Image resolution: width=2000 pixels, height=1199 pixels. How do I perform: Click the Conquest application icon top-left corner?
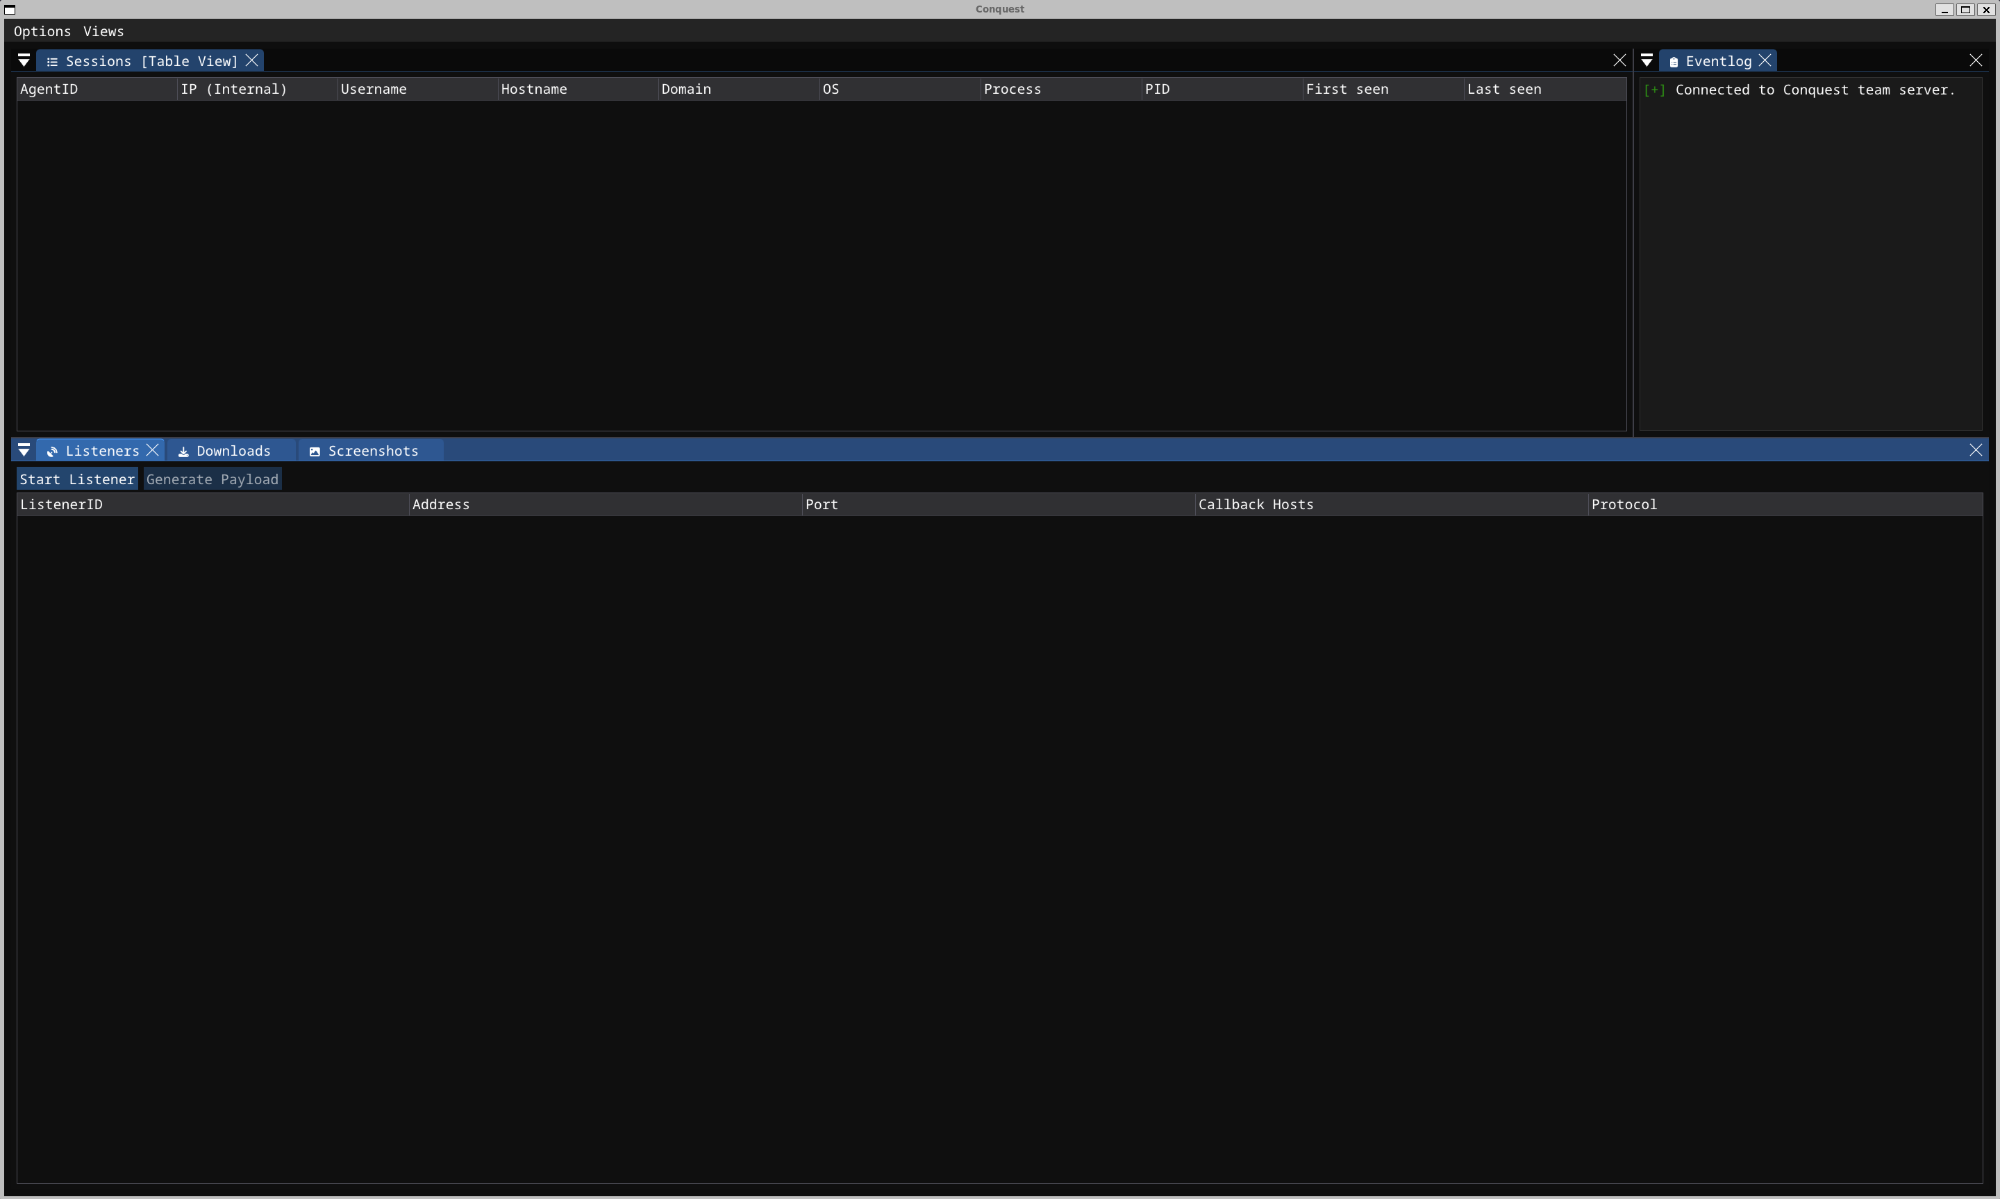[10, 10]
